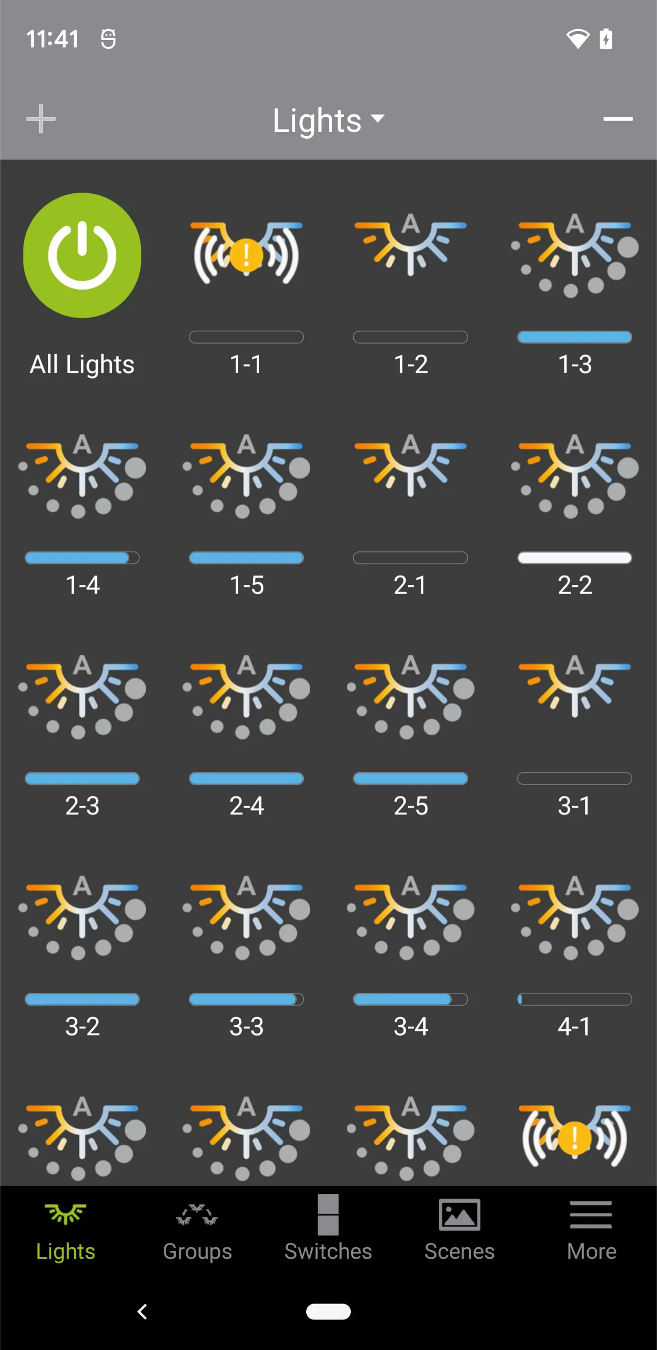Adjust the brightness bar under light 1-4
Viewport: 657px width, 1350px height.
82,558
